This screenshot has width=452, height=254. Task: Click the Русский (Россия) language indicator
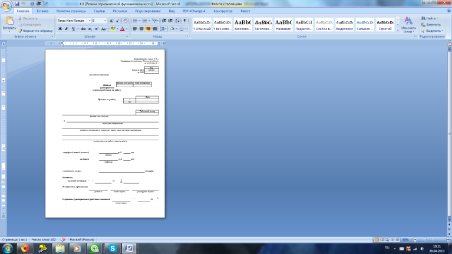tap(82, 240)
